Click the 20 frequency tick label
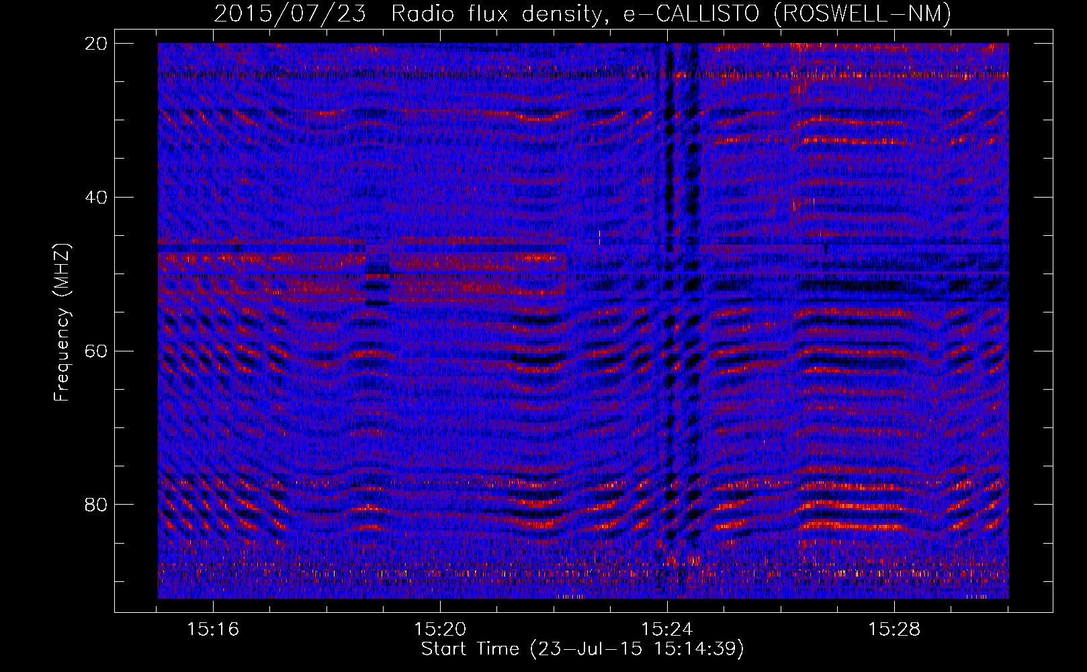Screen dimensions: 1087x672 [96, 44]
